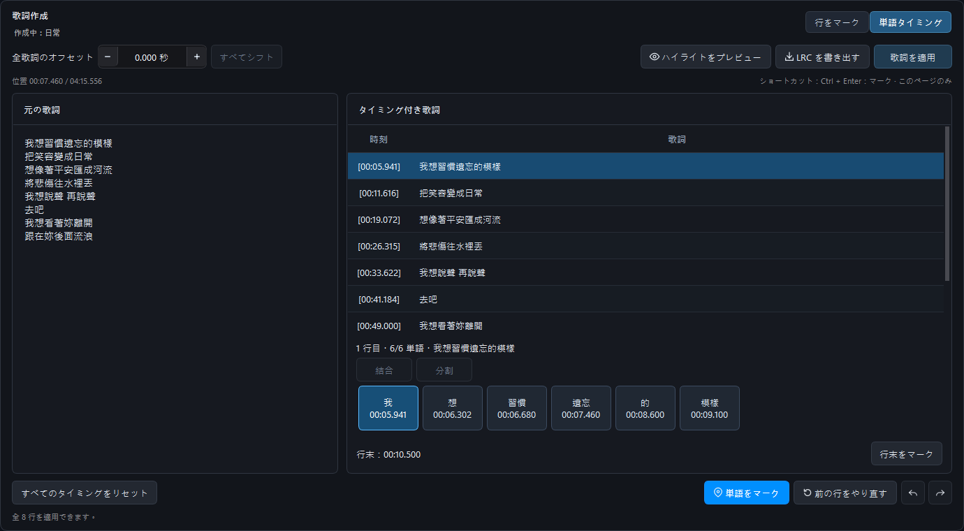Screen dimensions: 964x531
Task: Switch to 単語タイミング mode
Action: (x=911, y=22)
